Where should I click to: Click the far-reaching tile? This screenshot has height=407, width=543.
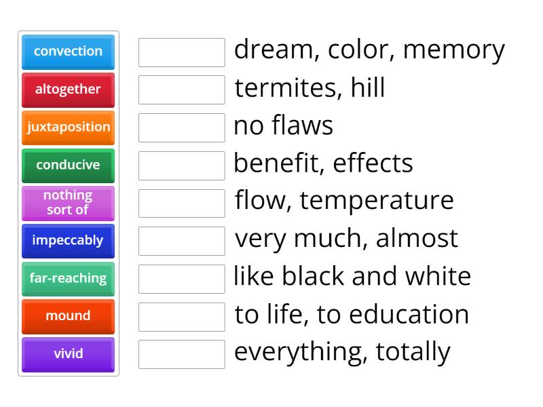[x=68, y=278]
